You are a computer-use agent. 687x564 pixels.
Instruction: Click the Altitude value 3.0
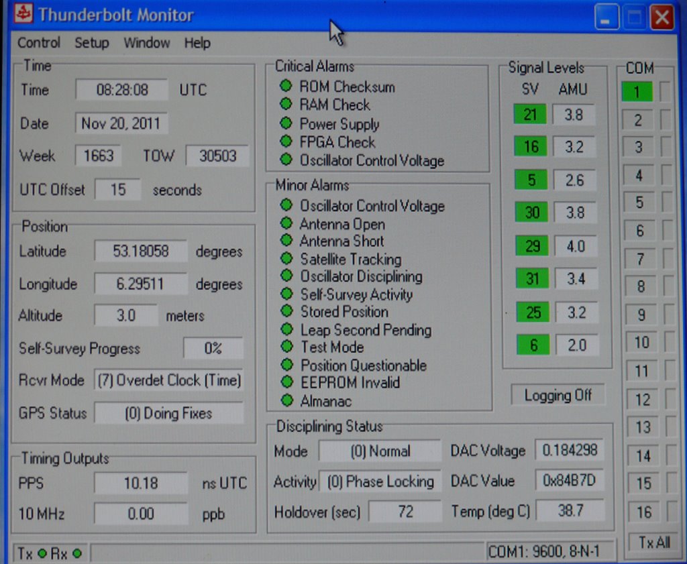pyautogui.click(x=125, y=315)
